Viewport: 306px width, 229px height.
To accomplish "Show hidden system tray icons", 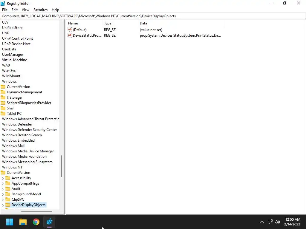I will click(x=262, y=222).
